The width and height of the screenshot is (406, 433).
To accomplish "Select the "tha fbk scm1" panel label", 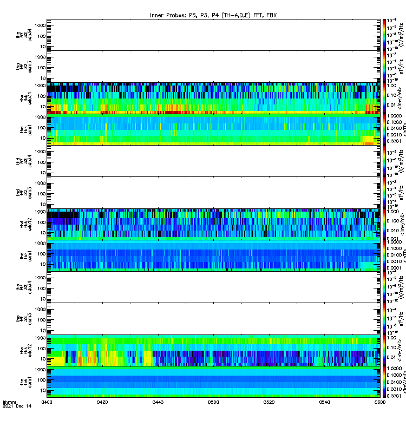I will click(x=26, y=130).
